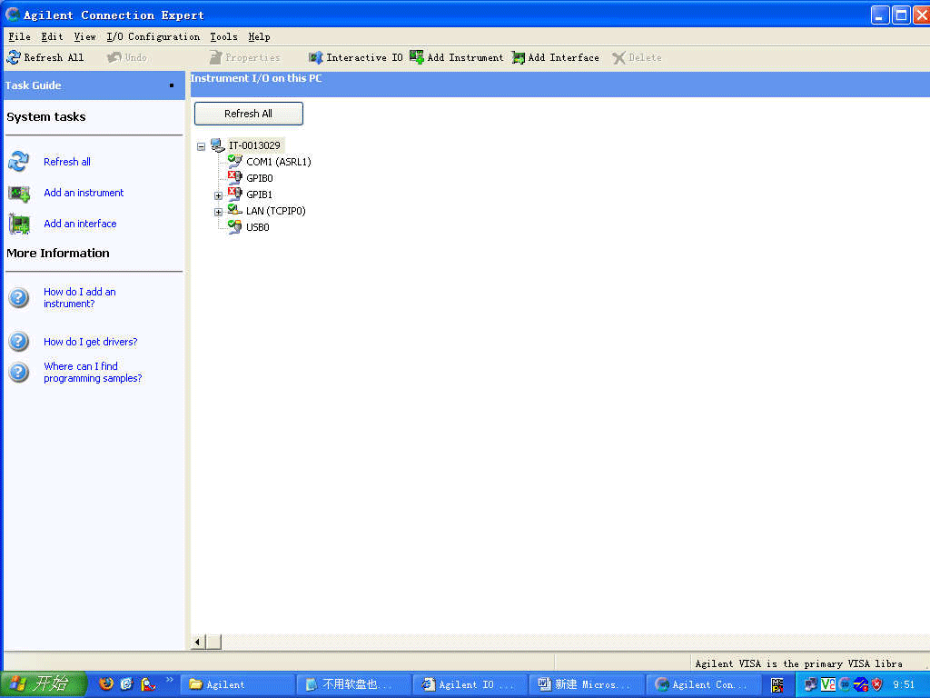The height and width of the screenshot is (698, 930).
Task: Click the Interactive IO toolbar icon
Action: point(315,57)
